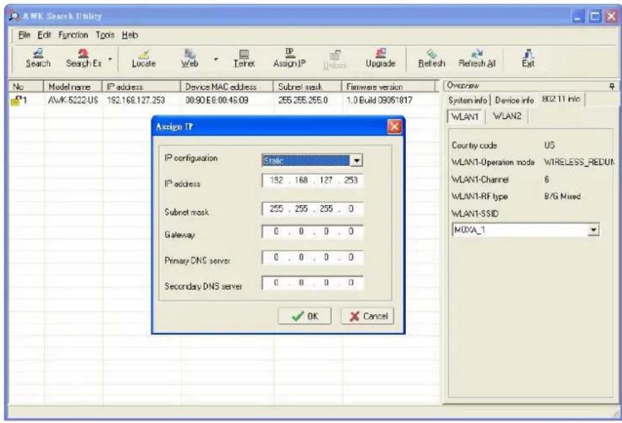
Task: Click the Overview panel pin icon
Action: [x=612, y=86]
